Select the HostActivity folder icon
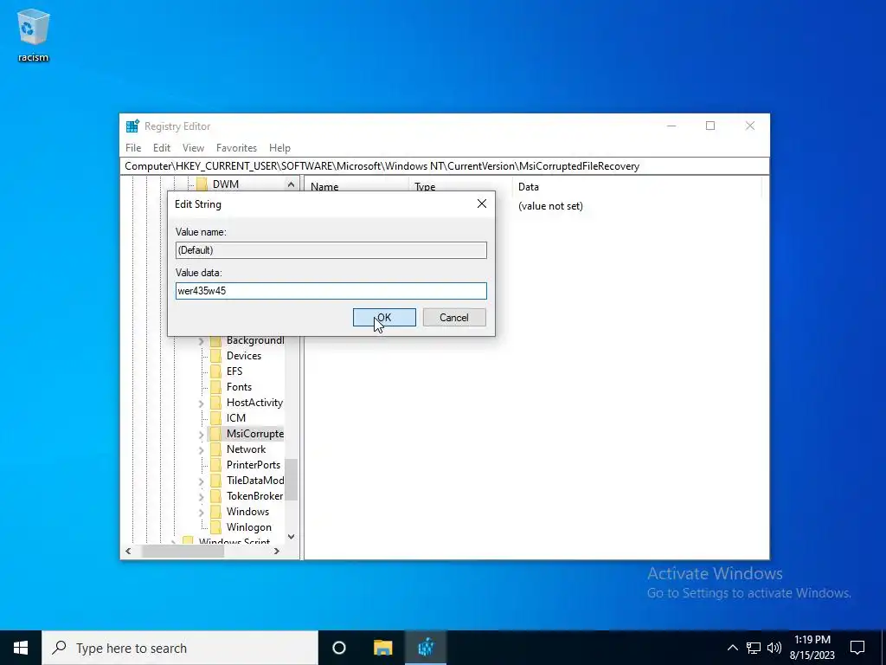Image resolution: width=886 pixels, height=665 pixels. (x=215, y=403)
